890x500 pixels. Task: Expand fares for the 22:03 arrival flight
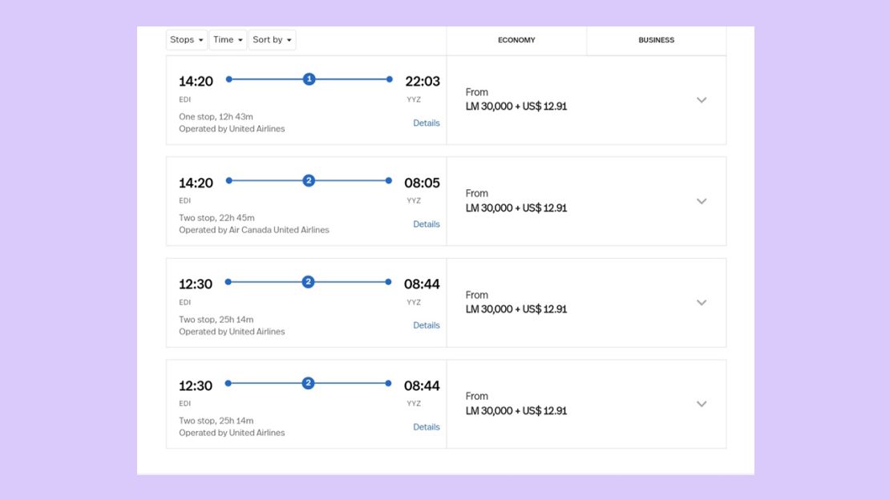click(x=702, y=100)
